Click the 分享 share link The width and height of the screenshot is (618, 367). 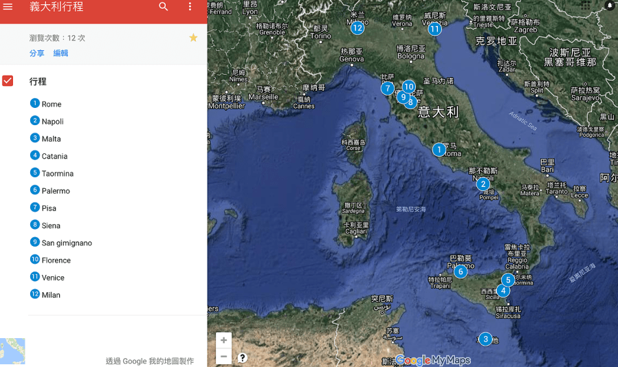(x=37, y=54)
